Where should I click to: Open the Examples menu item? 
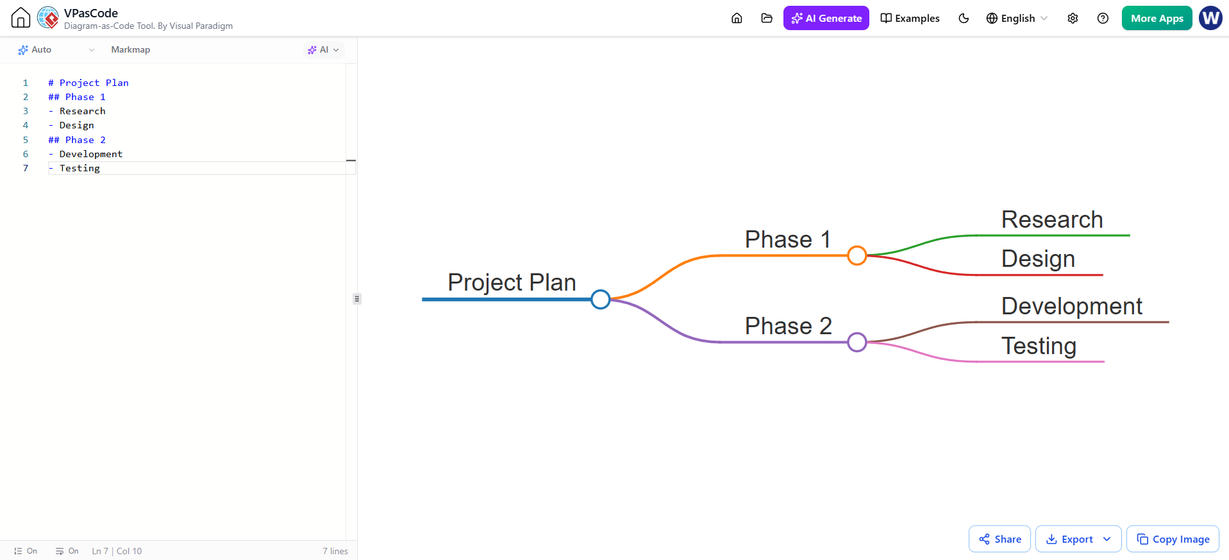tap(910, 18)
